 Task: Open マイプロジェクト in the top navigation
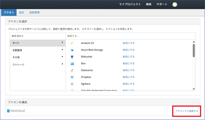(130, 4)
